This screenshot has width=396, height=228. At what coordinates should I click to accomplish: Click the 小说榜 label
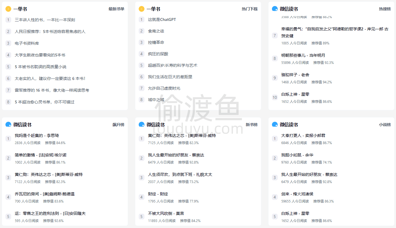pyautogui.click(x=385, y=125)
